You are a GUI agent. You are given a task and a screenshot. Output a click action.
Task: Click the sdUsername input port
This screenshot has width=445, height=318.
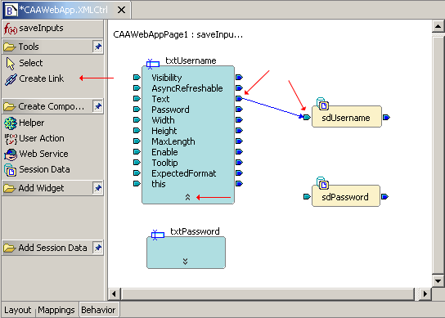click(x=307, y=117)
